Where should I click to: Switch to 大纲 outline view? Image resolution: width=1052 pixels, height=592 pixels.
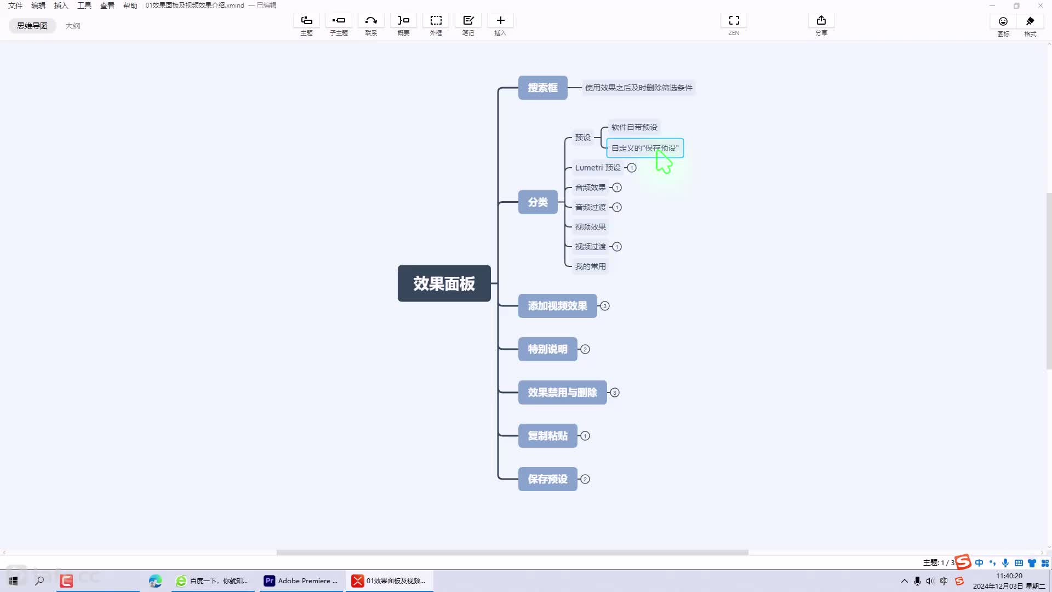73,26
